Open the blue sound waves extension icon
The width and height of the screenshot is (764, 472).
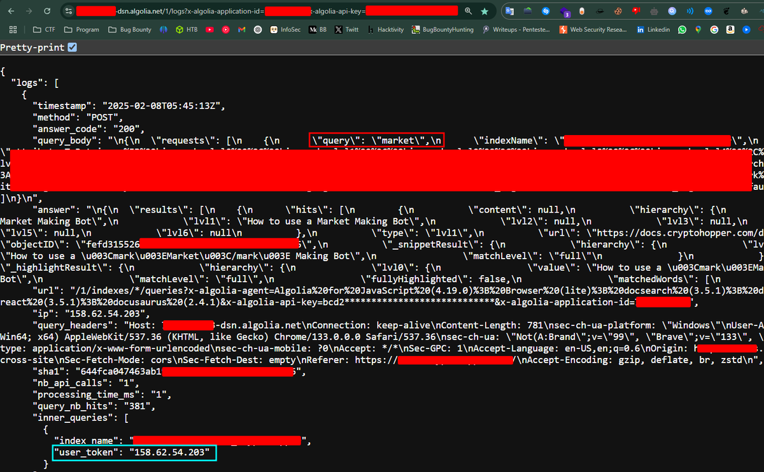pos(691,11)
